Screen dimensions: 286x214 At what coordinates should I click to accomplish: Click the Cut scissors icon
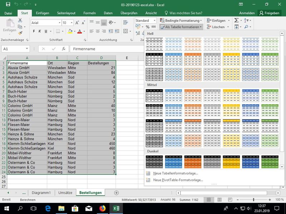click(x=20, y=20)
